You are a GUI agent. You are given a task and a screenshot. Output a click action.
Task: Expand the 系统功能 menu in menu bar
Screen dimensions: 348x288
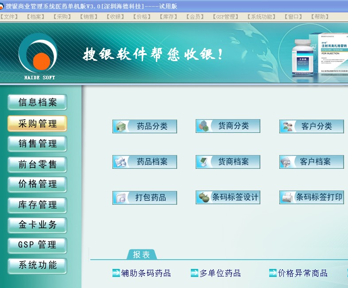(261, 17)
